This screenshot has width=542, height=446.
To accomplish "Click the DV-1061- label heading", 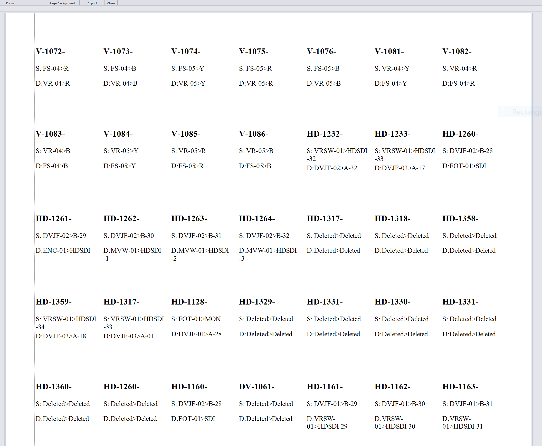I will tap(256, 387).
